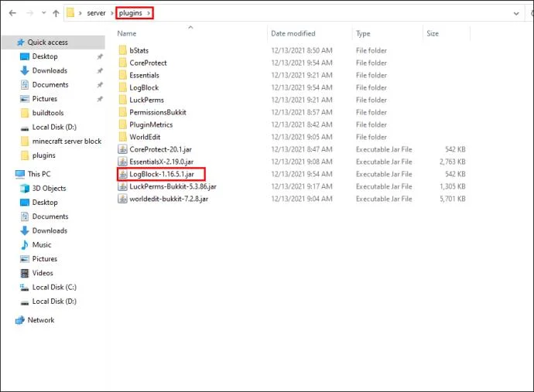
Task: Click the Network icon in sidebar
Action: (x=20, y=320)
